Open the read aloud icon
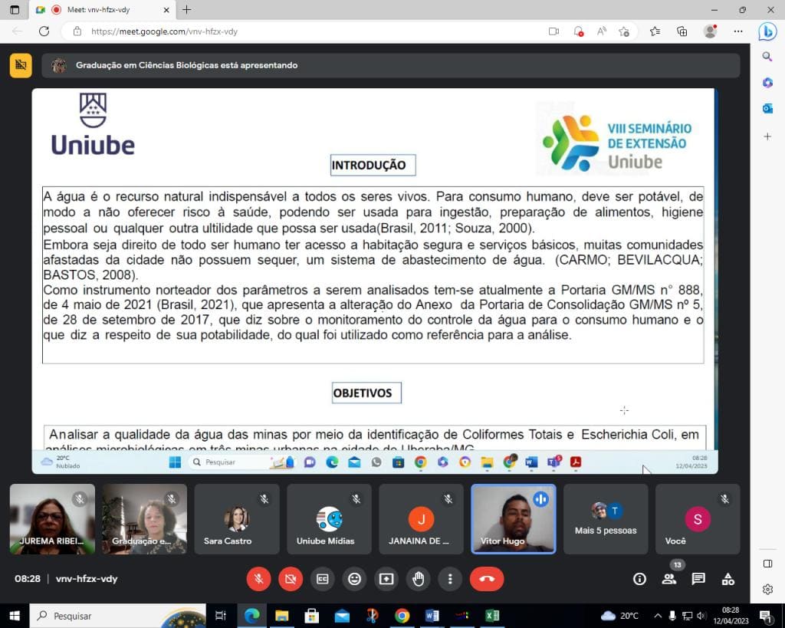This screenshot has height=628, width=785. [x=601, y=31]
